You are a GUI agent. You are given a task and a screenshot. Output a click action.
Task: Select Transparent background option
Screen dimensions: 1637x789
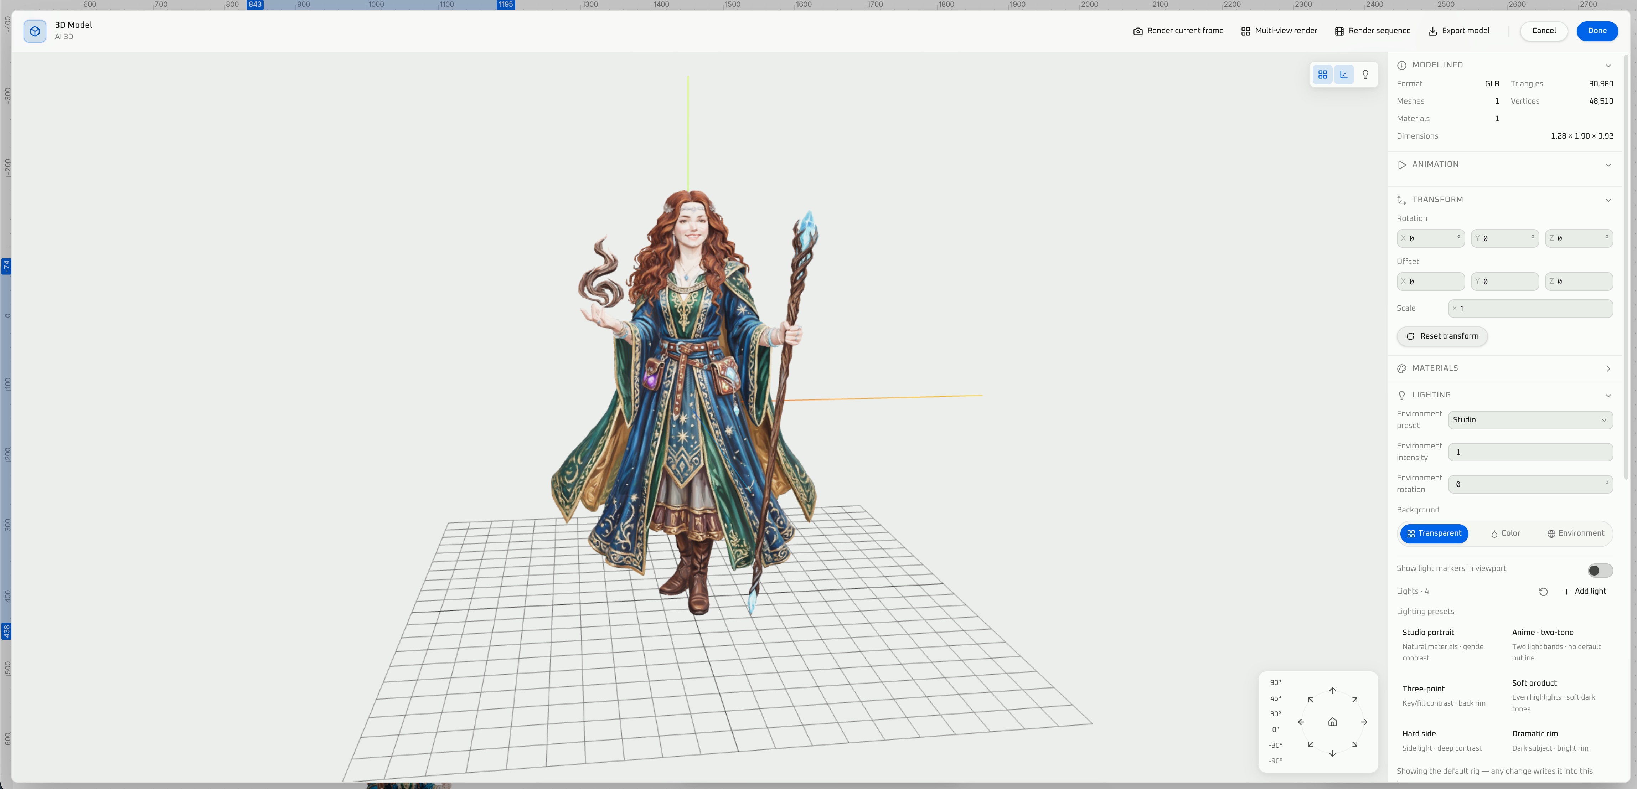[1434, 533]
